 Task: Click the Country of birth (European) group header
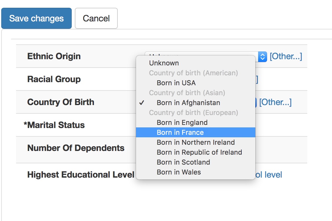pyautogui.click(x=194, y=113)
